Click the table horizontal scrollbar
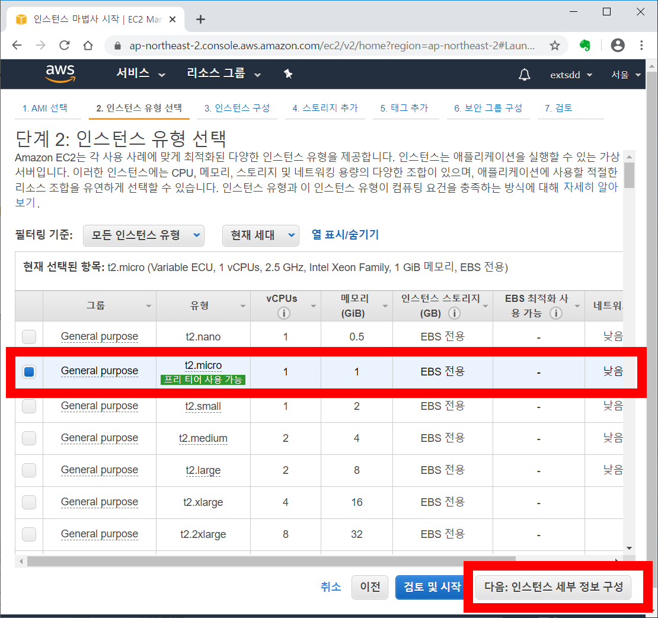 pos(271,561)
